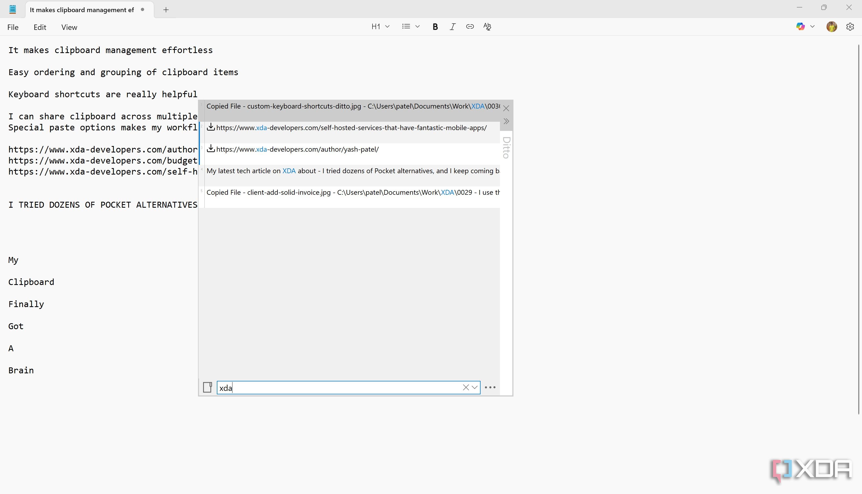This screenshot has width=862, height=494.
Task: Open the H1 heading dropdown
Action: click(x=380, y=26)
